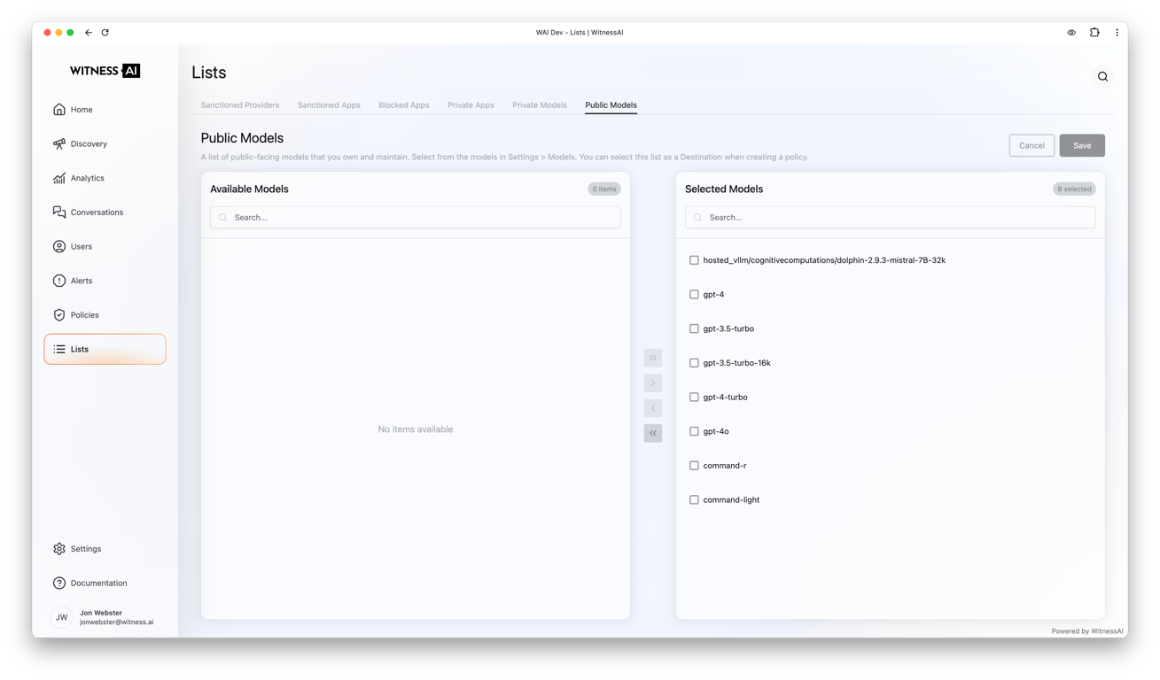1160x680 pixels.
Task: Check the command-r checkbox
Action: point(694,466)
